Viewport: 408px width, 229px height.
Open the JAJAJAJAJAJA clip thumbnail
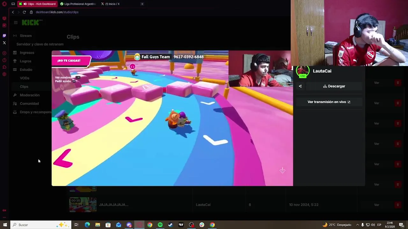point(83,205)
